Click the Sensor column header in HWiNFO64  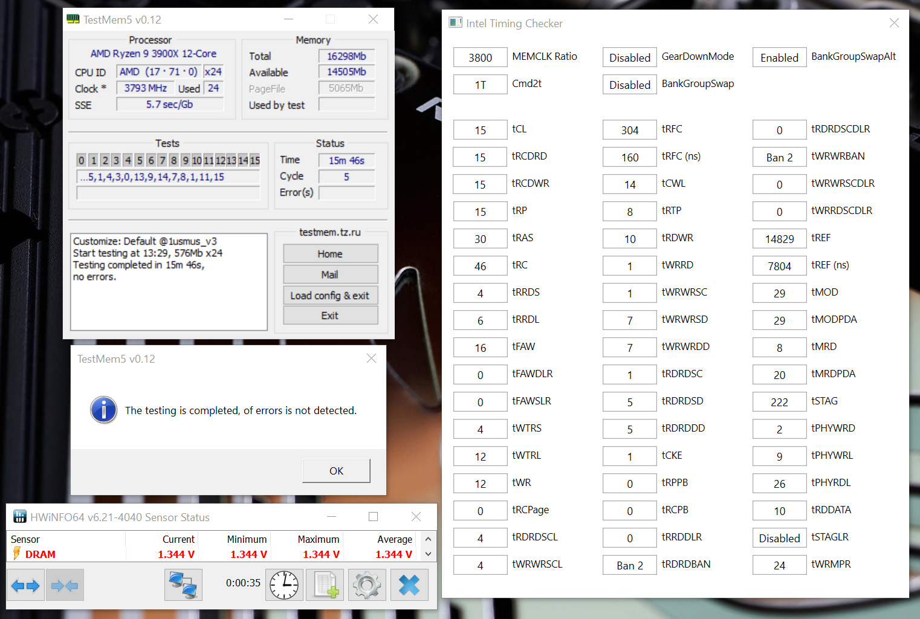[25, 539]
